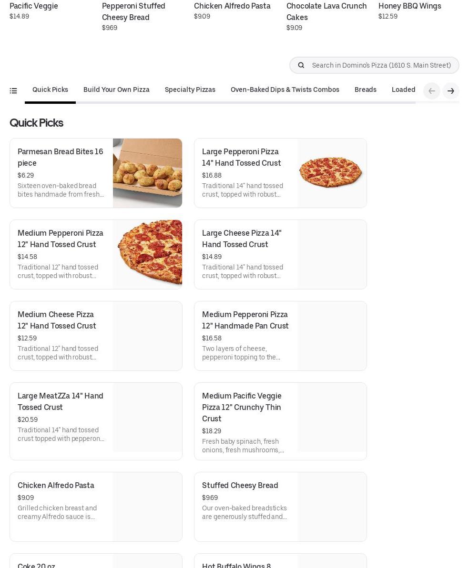Open the Parmesan Bread Bites photo
469x568 pixels.
(x=147, y=173)
